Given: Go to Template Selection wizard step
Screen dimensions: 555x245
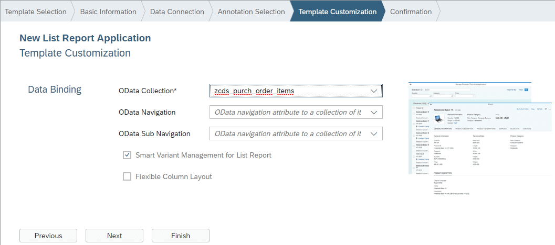Looking at the screenshot, I should pos(36,12).
